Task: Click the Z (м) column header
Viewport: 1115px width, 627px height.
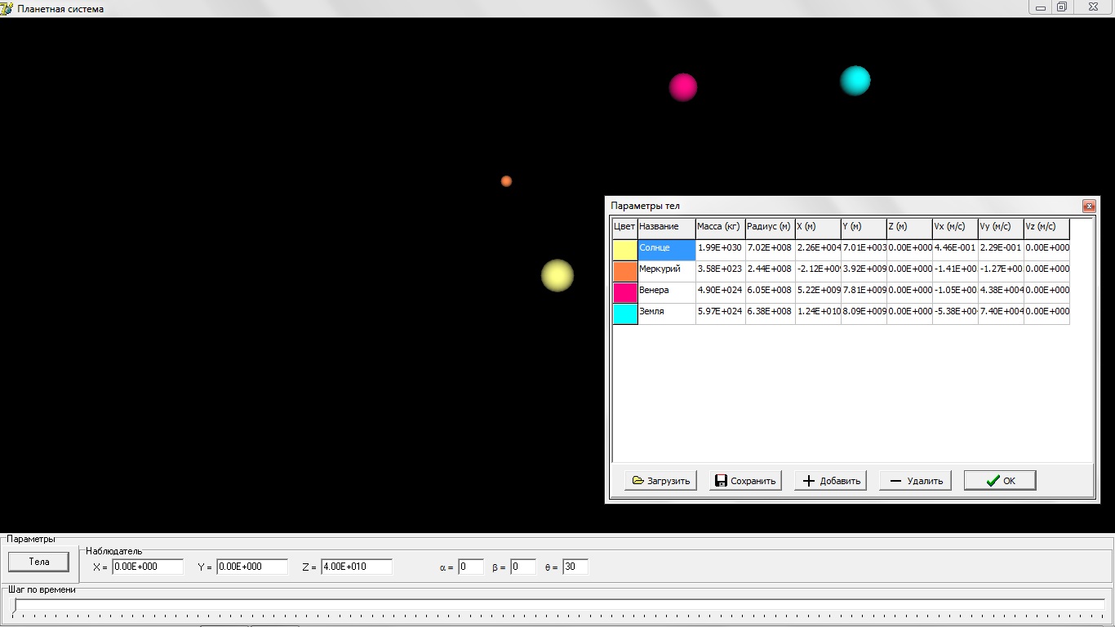Action: coord(909,229)
